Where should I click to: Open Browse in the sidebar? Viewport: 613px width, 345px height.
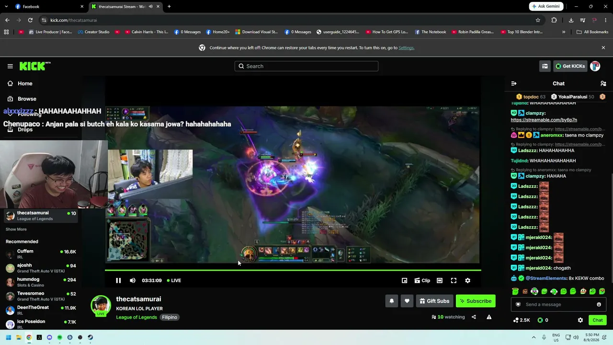(22, 99)
